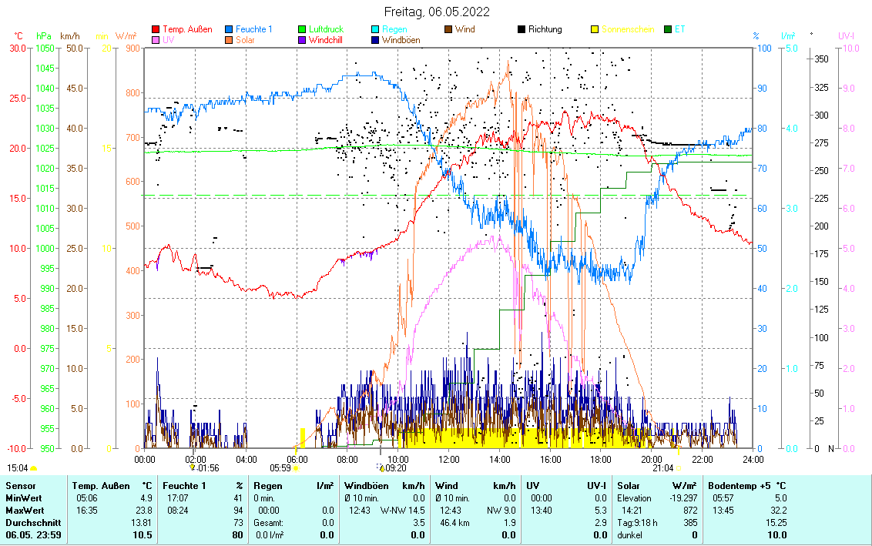Click the pink UV legend square
The width and height of the screenshot is (872, 546).
(156, 40)
